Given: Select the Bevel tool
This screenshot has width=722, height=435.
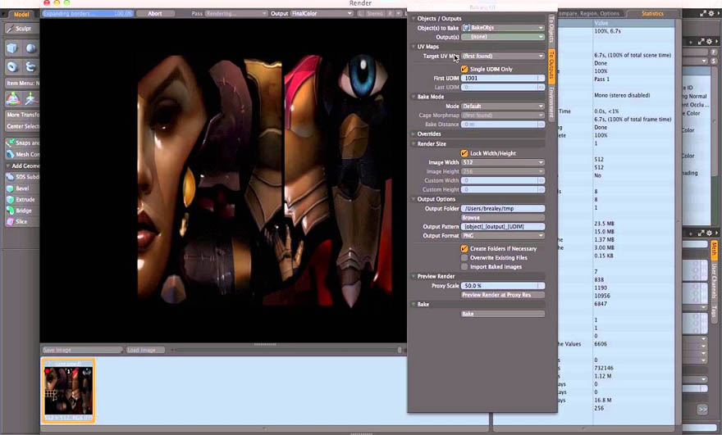Looking at the screenshot, I should coord(22,188).
